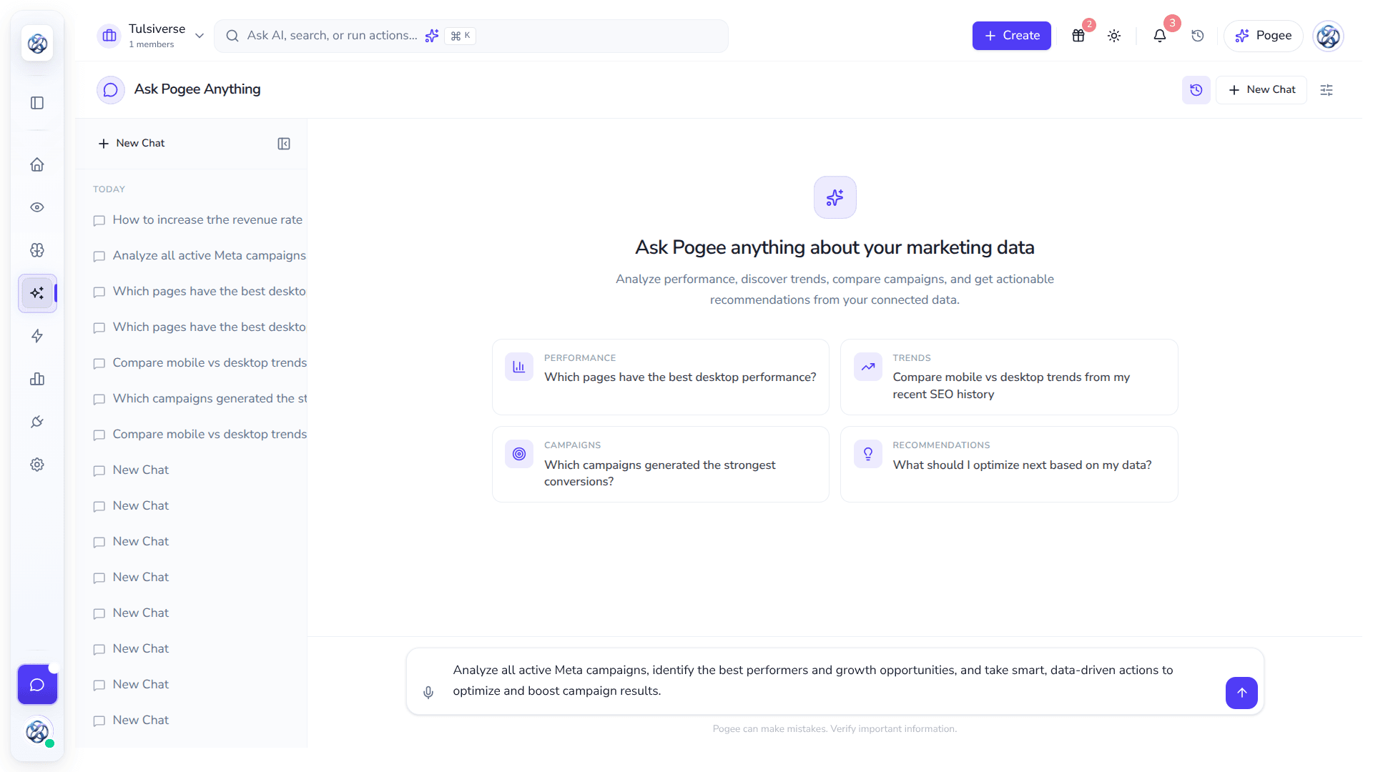This screenshot has height=772, width=1373.
Task: Select the Performance suggestion card
Action: pos(660,377)
